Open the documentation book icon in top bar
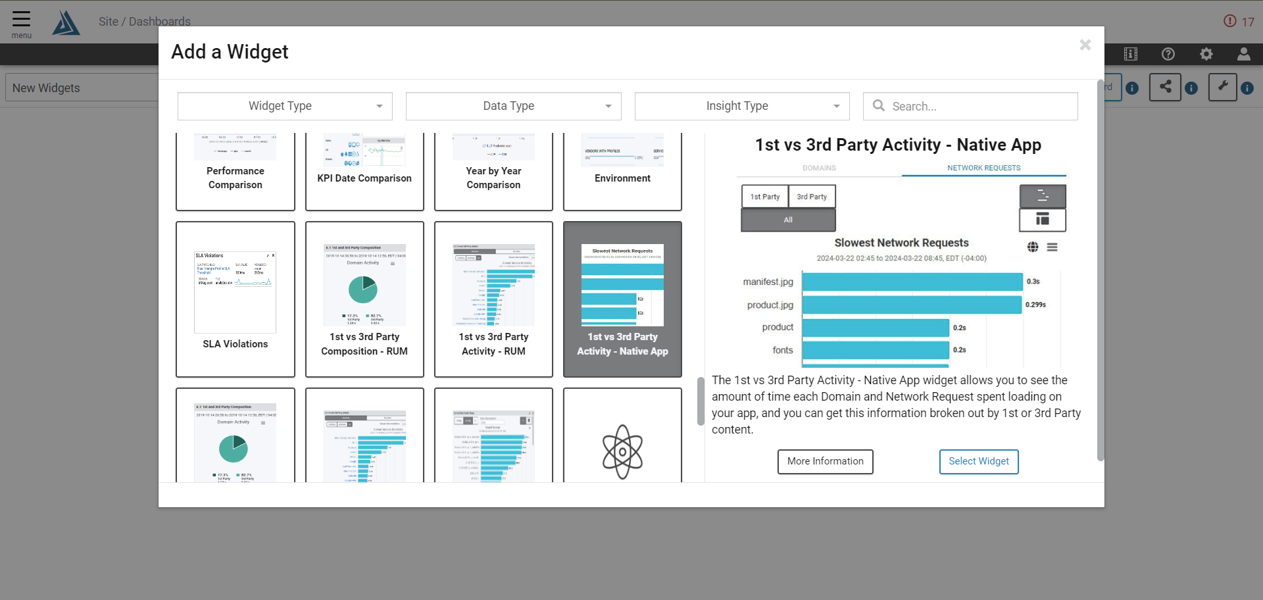 point(1131,54)
